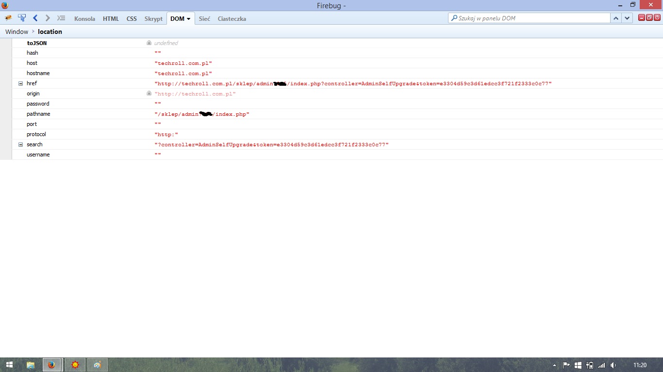Select the pathname property name
The image size is (663, 372).
(38, 114)
